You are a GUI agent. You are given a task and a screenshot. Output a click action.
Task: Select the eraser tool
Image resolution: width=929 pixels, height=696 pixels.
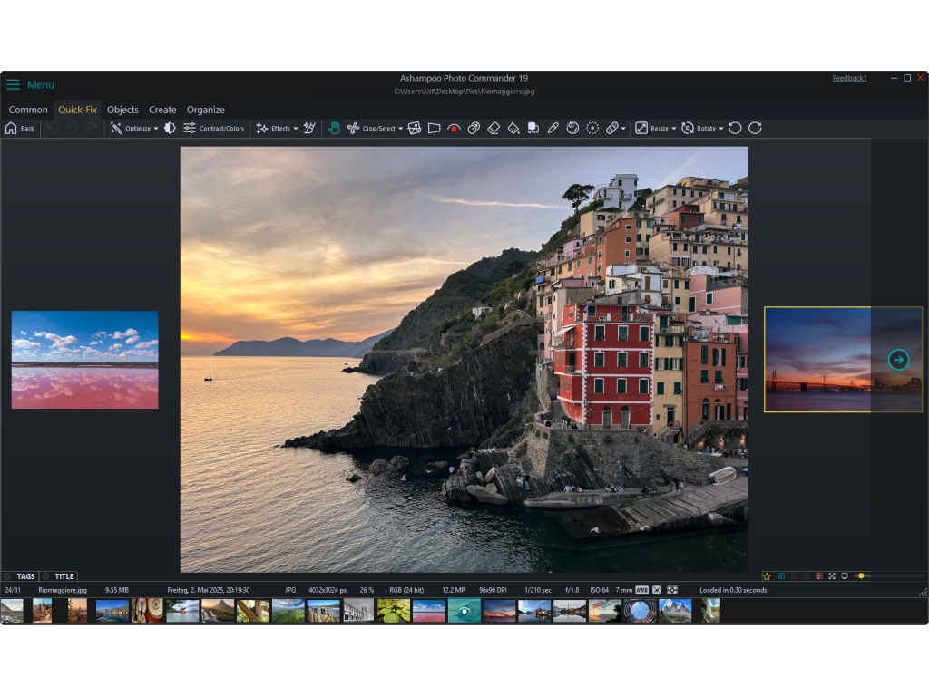point(494,129)
